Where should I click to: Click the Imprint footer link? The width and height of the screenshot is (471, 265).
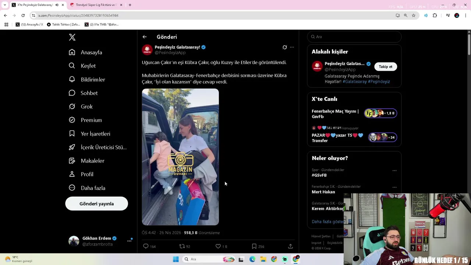[x=316, y=243]
